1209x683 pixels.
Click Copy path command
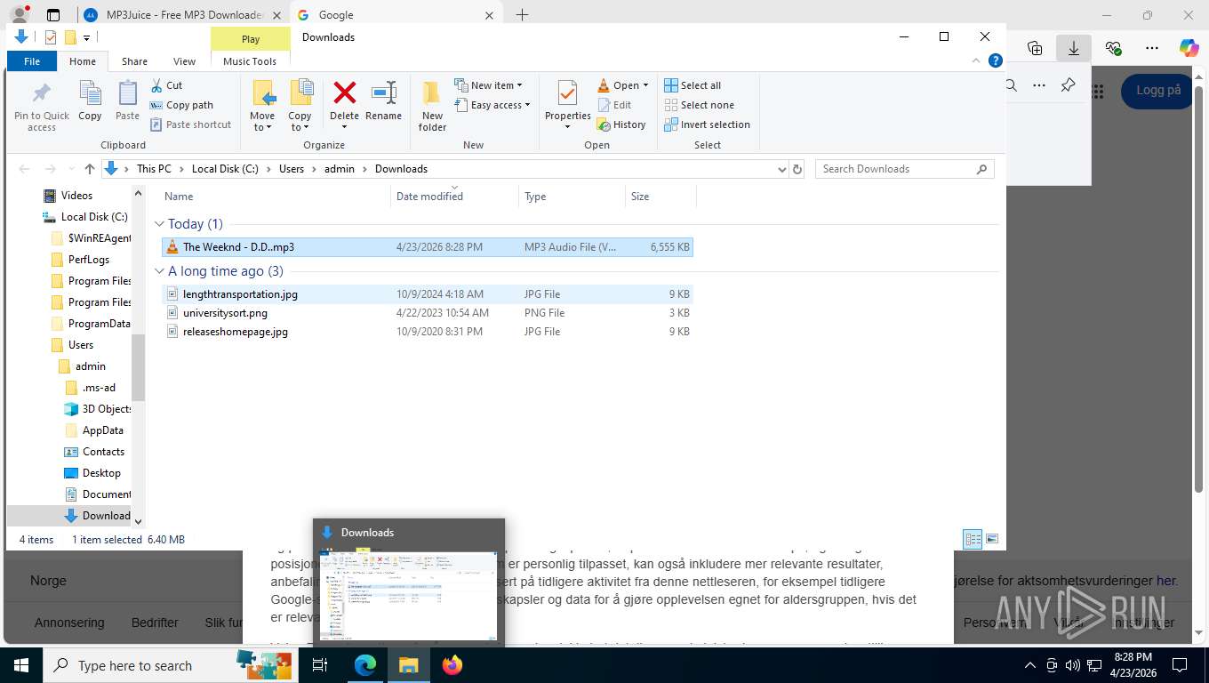(181, 105)
